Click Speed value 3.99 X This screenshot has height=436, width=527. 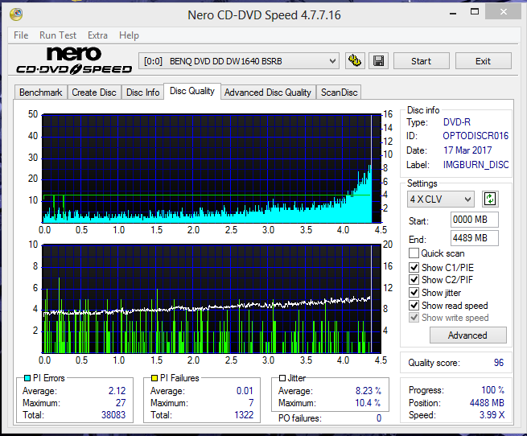click(492, 415)
